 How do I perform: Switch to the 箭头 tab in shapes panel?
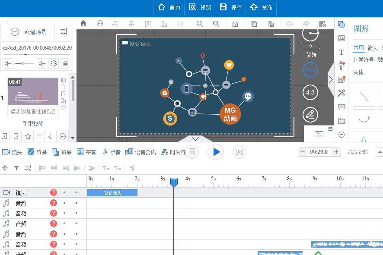click(x=373, y=48)
